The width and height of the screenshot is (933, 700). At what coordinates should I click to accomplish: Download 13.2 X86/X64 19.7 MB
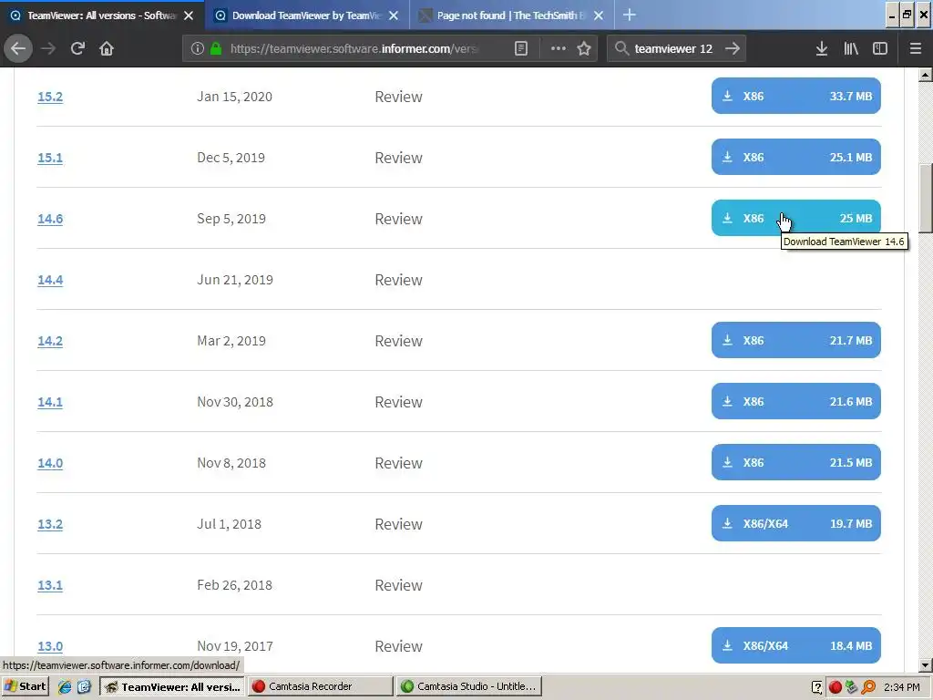point(796,523)
